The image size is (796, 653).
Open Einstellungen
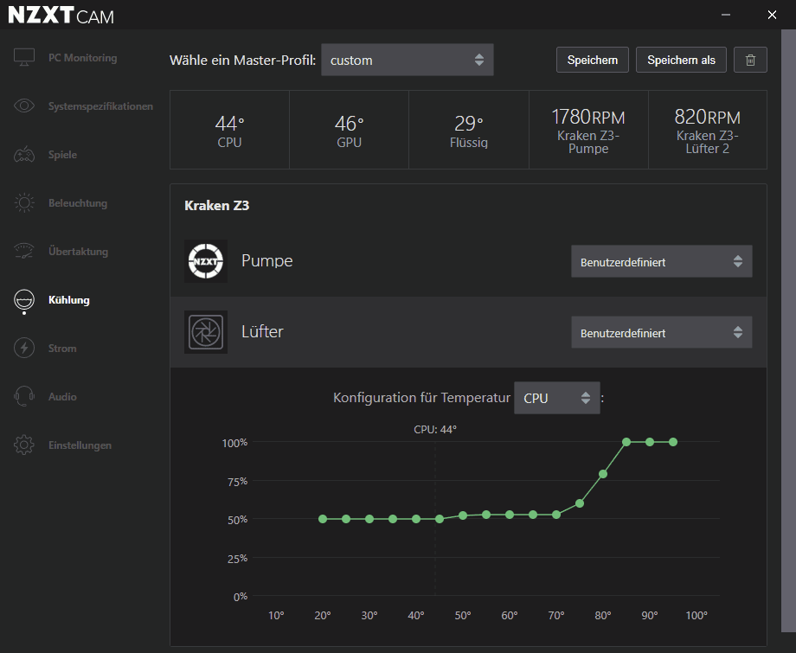(x=80, y=445)
